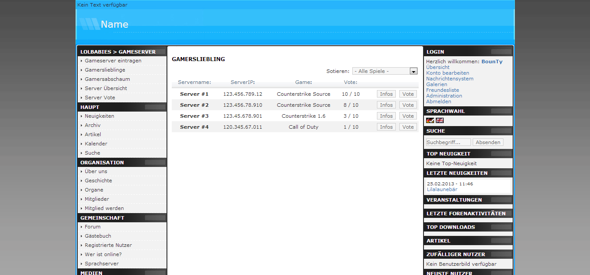Focus the Suchbegriff search field

448,142
